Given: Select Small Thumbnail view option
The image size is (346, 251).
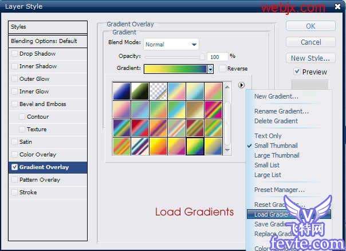Looking at the screenshot, I should 276,146.
